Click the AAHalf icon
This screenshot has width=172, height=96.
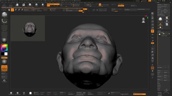pyautogui.click(x=152, y=28)
